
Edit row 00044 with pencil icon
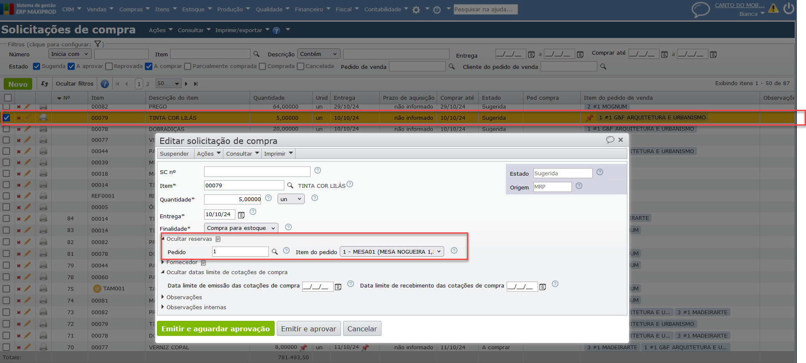(28, 151)
